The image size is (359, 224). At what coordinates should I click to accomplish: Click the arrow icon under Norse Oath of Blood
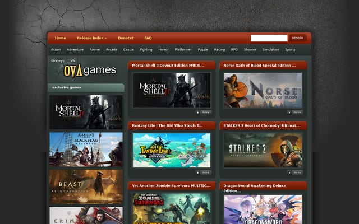point(289,112)
